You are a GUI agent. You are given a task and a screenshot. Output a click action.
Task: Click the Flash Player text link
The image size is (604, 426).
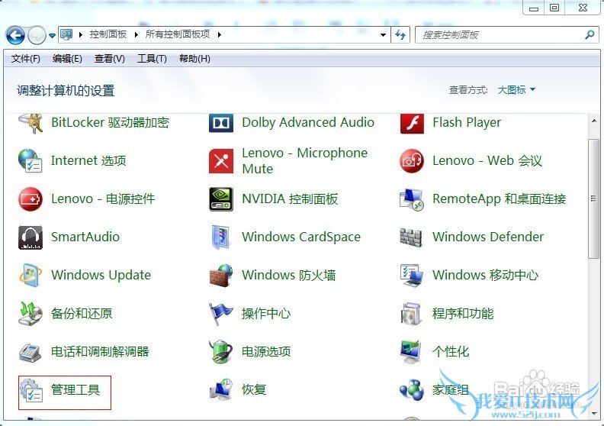click(467, 123)
